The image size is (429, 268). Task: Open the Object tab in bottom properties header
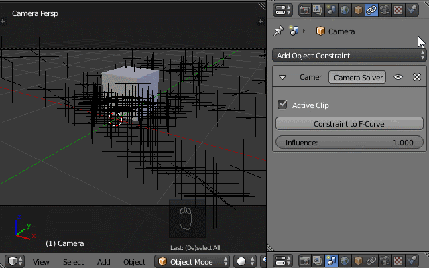coord(358,261)
